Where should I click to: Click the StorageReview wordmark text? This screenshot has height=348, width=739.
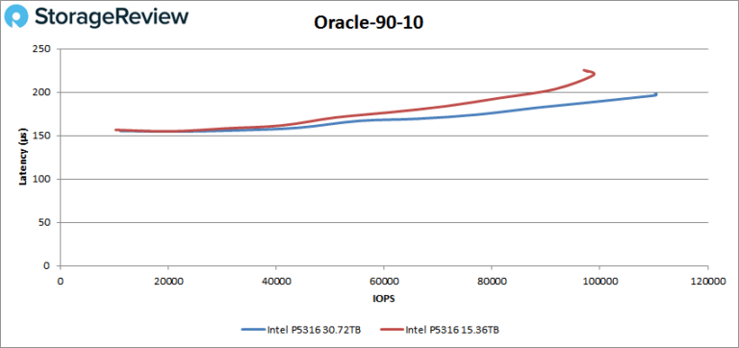[x=112, y=17]
